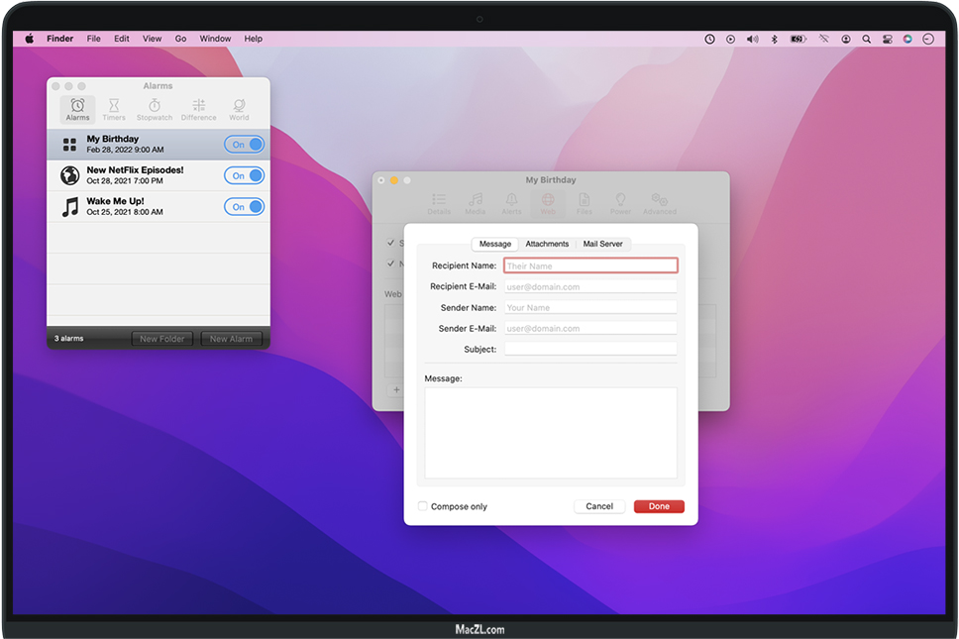The width and height of the screenshot is (959, 639).
Task: Open the Window menu in the menu bar
Action: (215, 39)
